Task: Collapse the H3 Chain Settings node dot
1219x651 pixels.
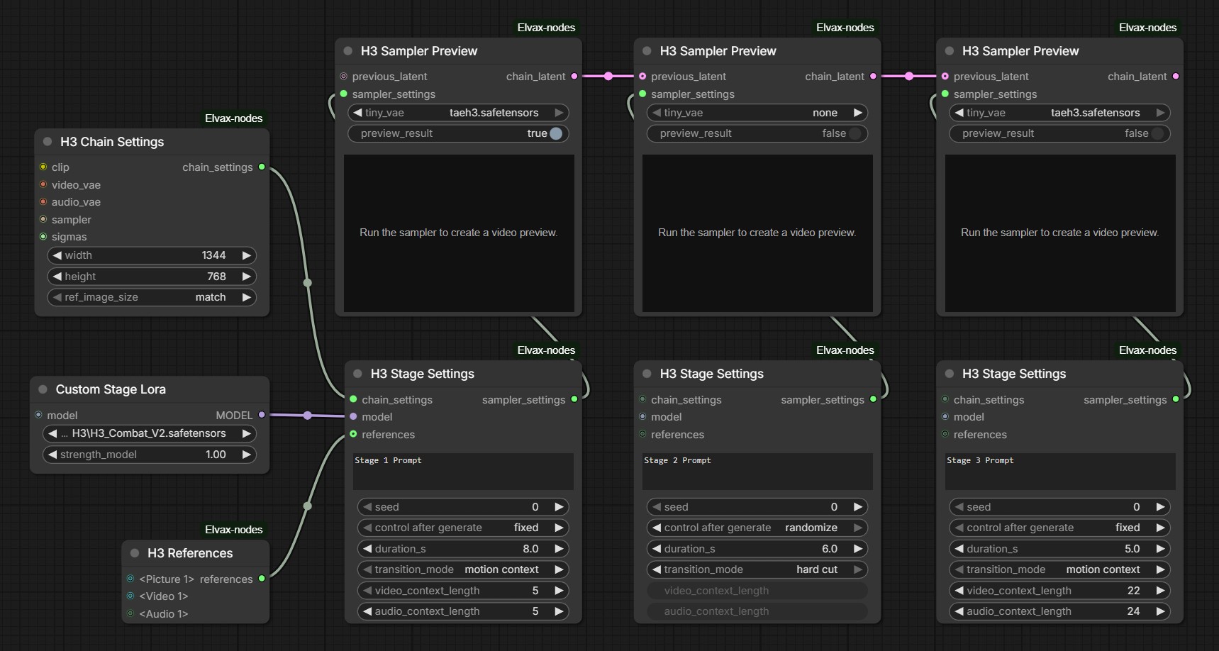Action: pyautogui.click(x=48, y=142)
